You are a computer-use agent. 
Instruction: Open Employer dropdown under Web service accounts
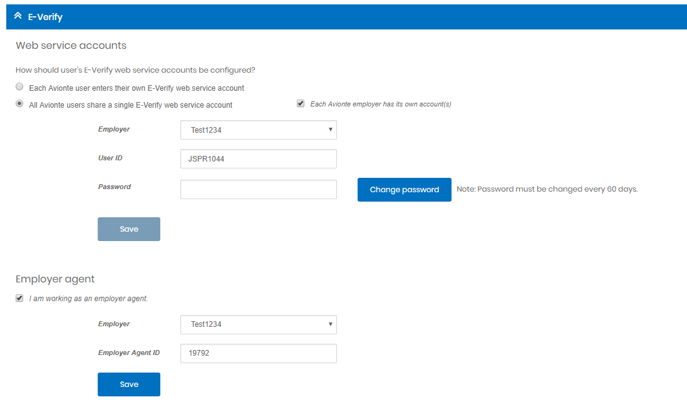[259, 130]
